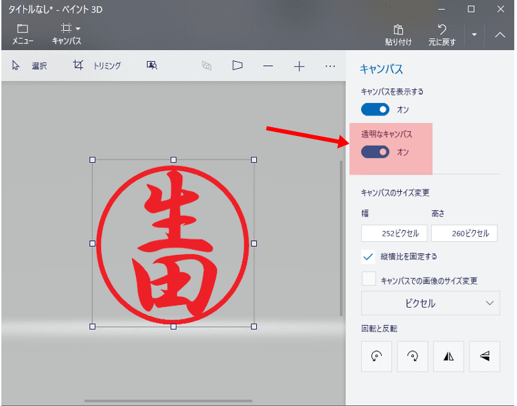517x406 pixels.
Task: Enable resize image with canvas checkbox
Action: click(x=369, y=279)
